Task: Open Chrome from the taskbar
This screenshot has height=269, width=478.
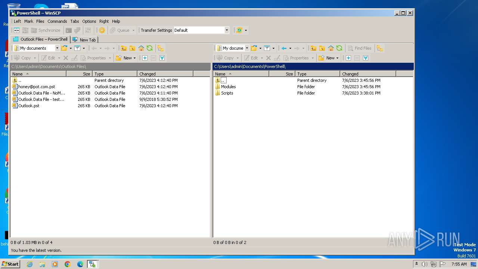Action: tap(68, 264)
